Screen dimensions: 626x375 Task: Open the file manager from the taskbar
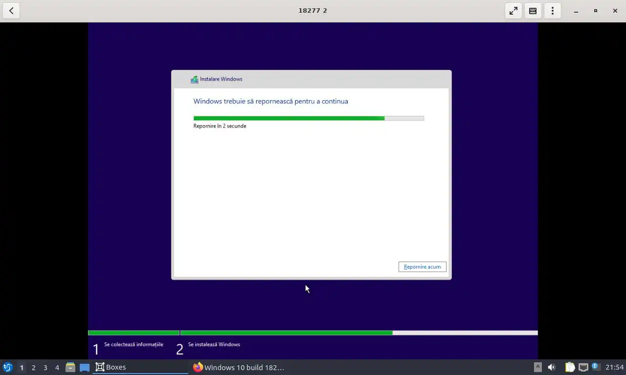70,367
